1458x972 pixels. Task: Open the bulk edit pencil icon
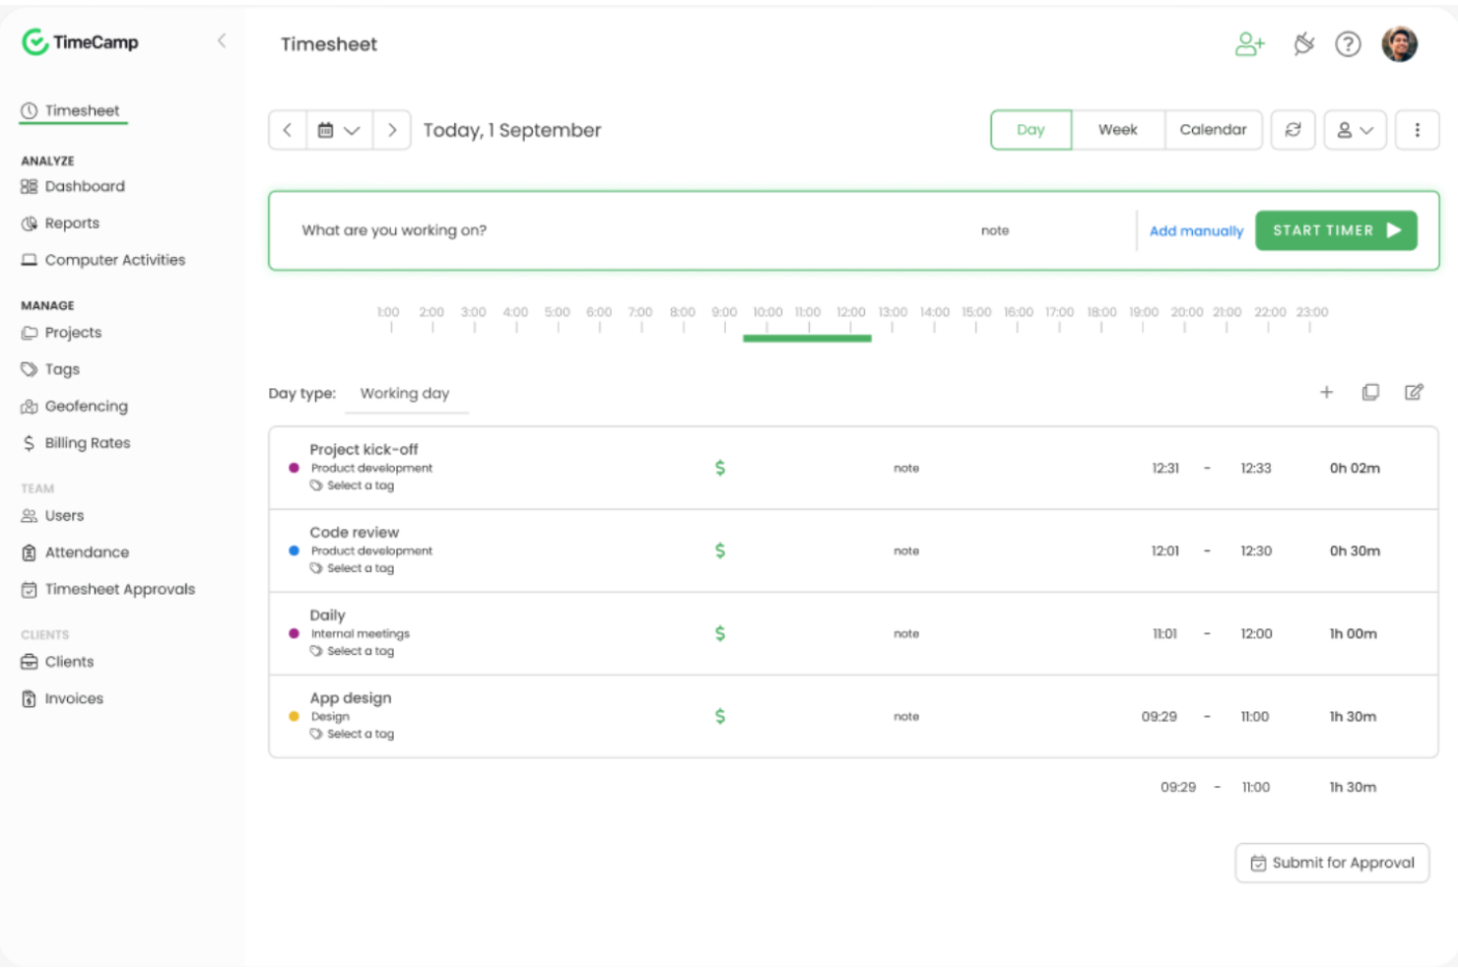(1414, 392)
